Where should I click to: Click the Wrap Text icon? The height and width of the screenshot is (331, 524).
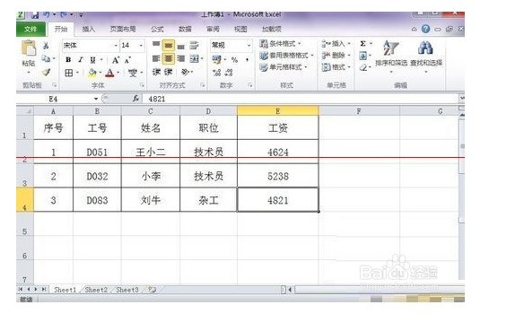[194, 45]
